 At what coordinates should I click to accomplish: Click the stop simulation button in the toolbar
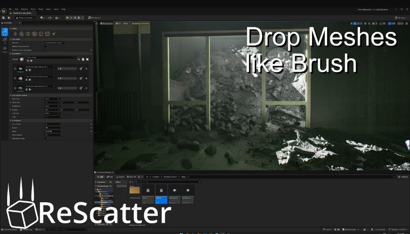click(75, 18)
